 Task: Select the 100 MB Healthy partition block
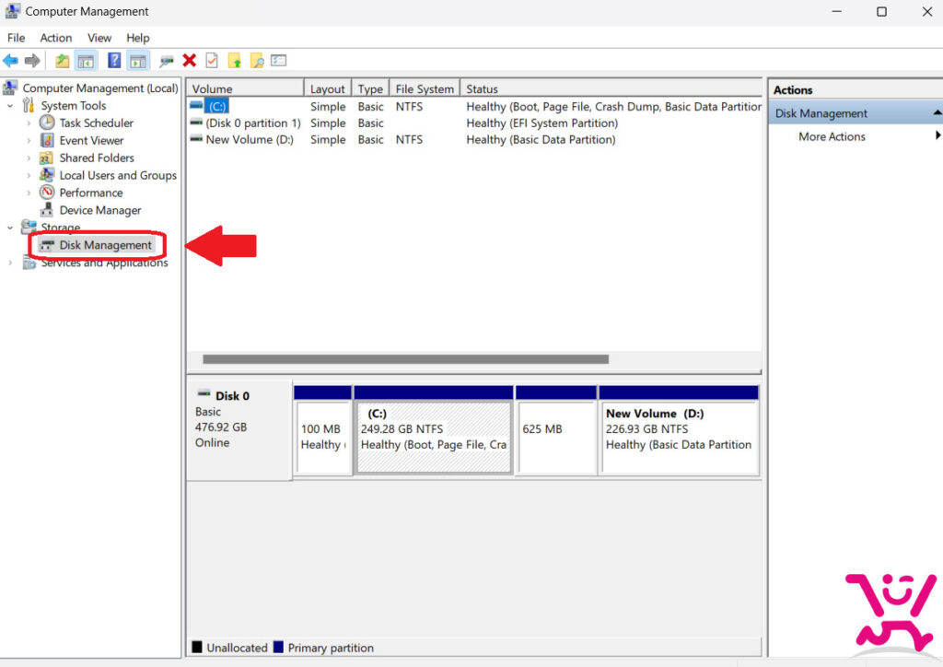click(323, 437)
